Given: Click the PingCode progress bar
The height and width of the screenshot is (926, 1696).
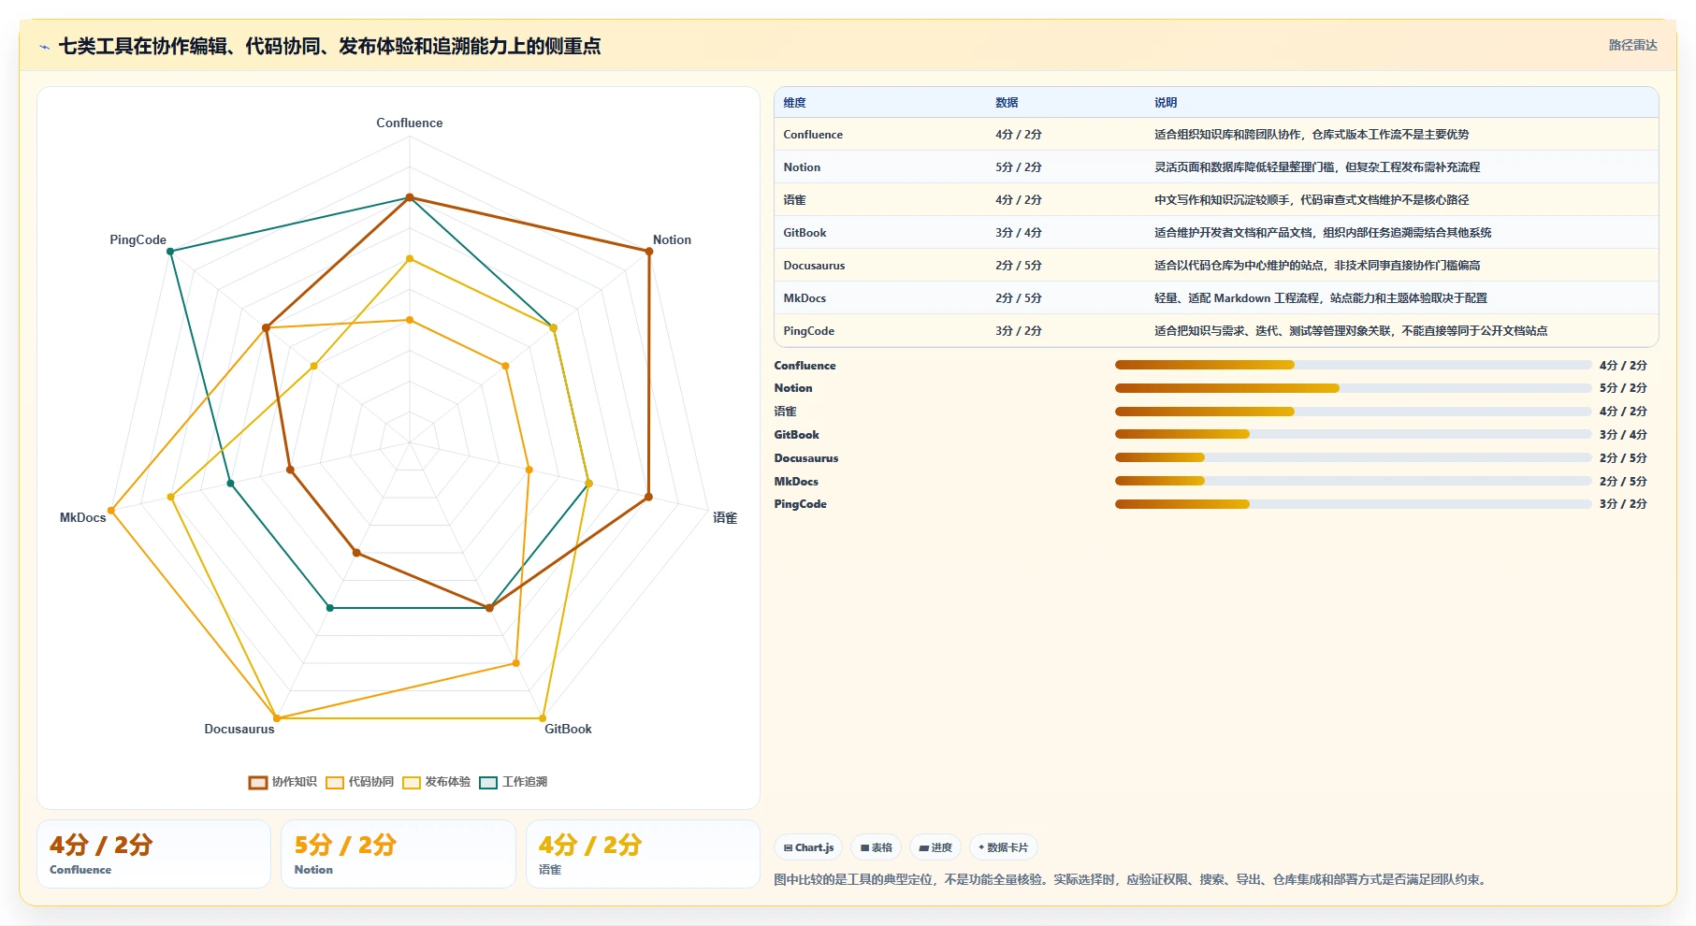Looking at the screenshot, I should coord(1353,504).
